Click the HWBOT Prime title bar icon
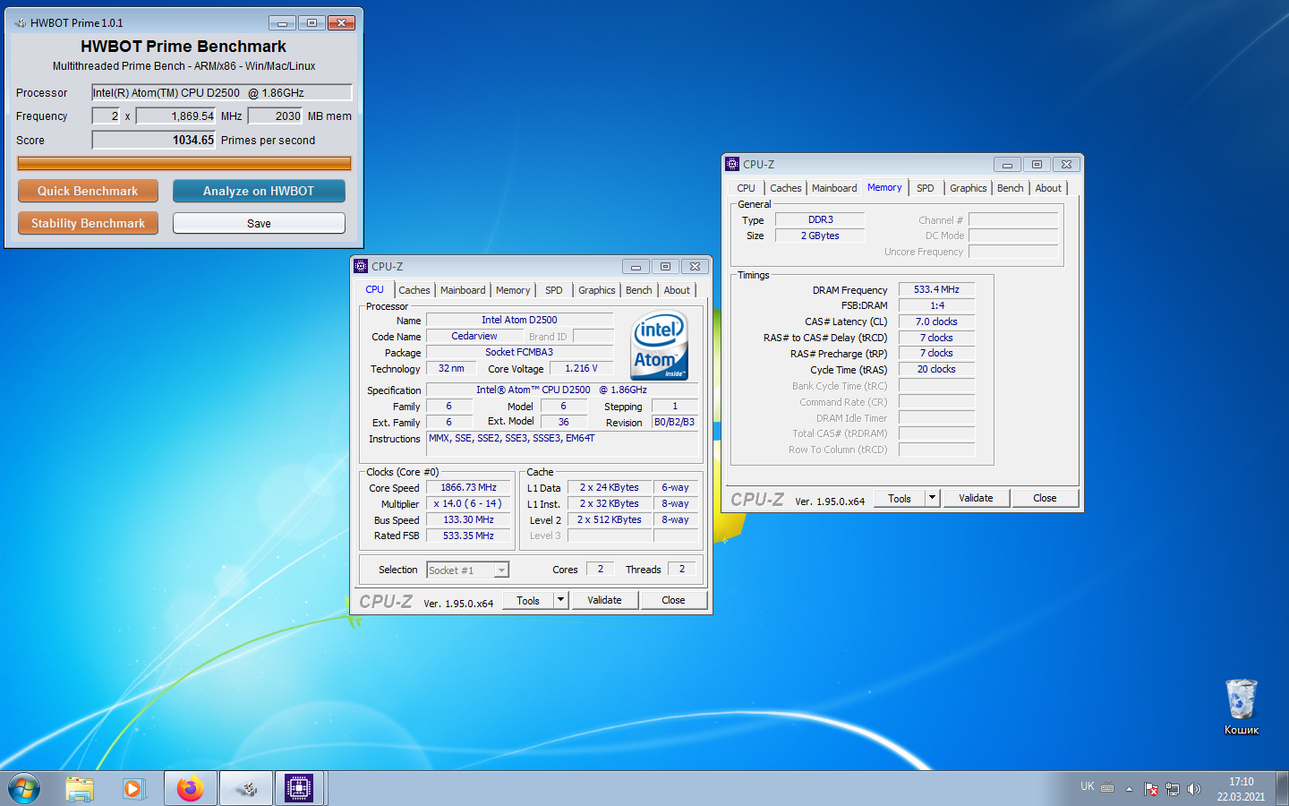This screenshot has width=1289, height=806. [20, 22]
